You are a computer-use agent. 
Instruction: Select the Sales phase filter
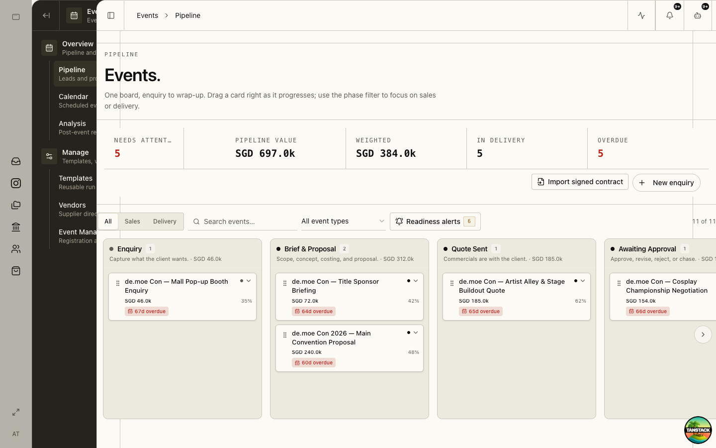pyautogui.click(x=132, y=222)
